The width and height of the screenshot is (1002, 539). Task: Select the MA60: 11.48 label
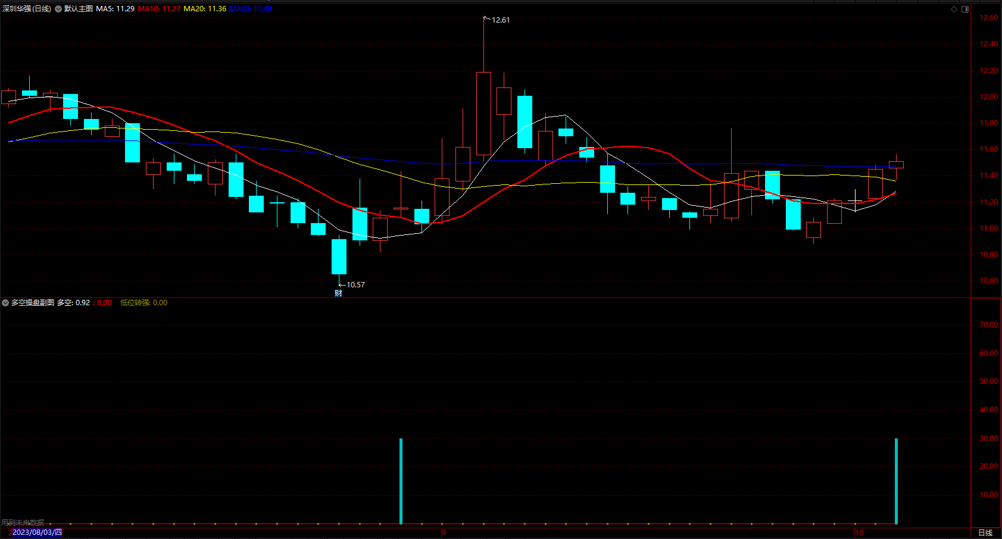[251, 9]
